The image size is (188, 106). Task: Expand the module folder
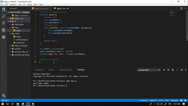[x=18, y=49]
